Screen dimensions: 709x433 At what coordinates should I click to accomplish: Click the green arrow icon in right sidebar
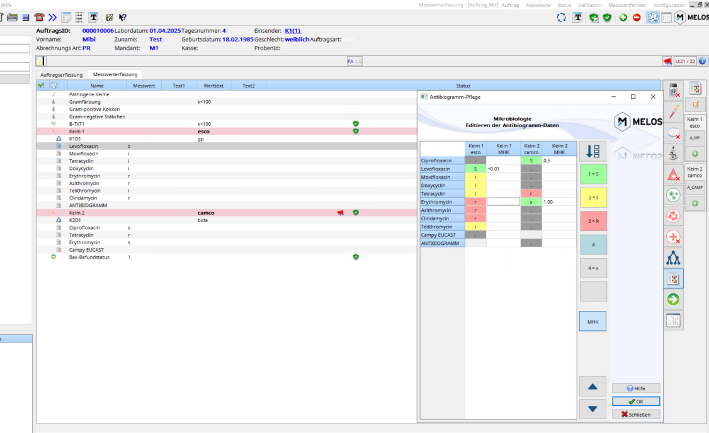click(673, 300)
